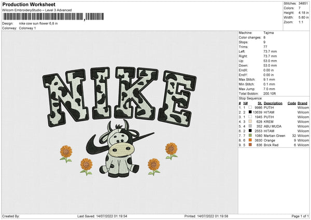
Task: Click the Max Jump value 7.0 mm
Action: point(269,89)
